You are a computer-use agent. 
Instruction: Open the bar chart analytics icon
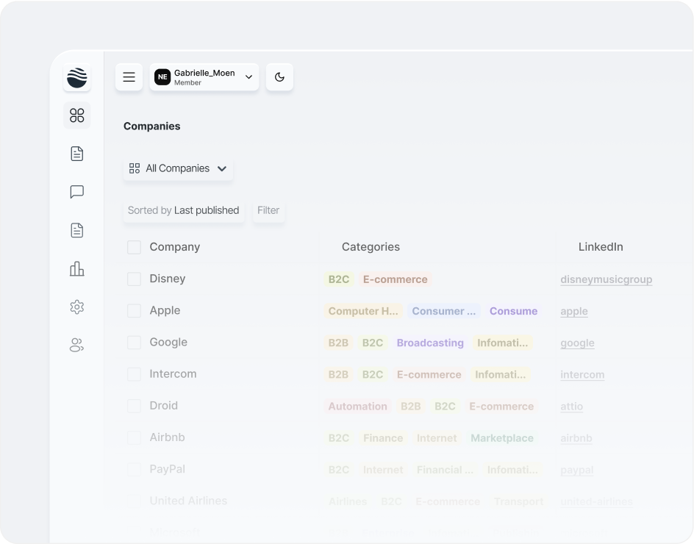point(77,268)
